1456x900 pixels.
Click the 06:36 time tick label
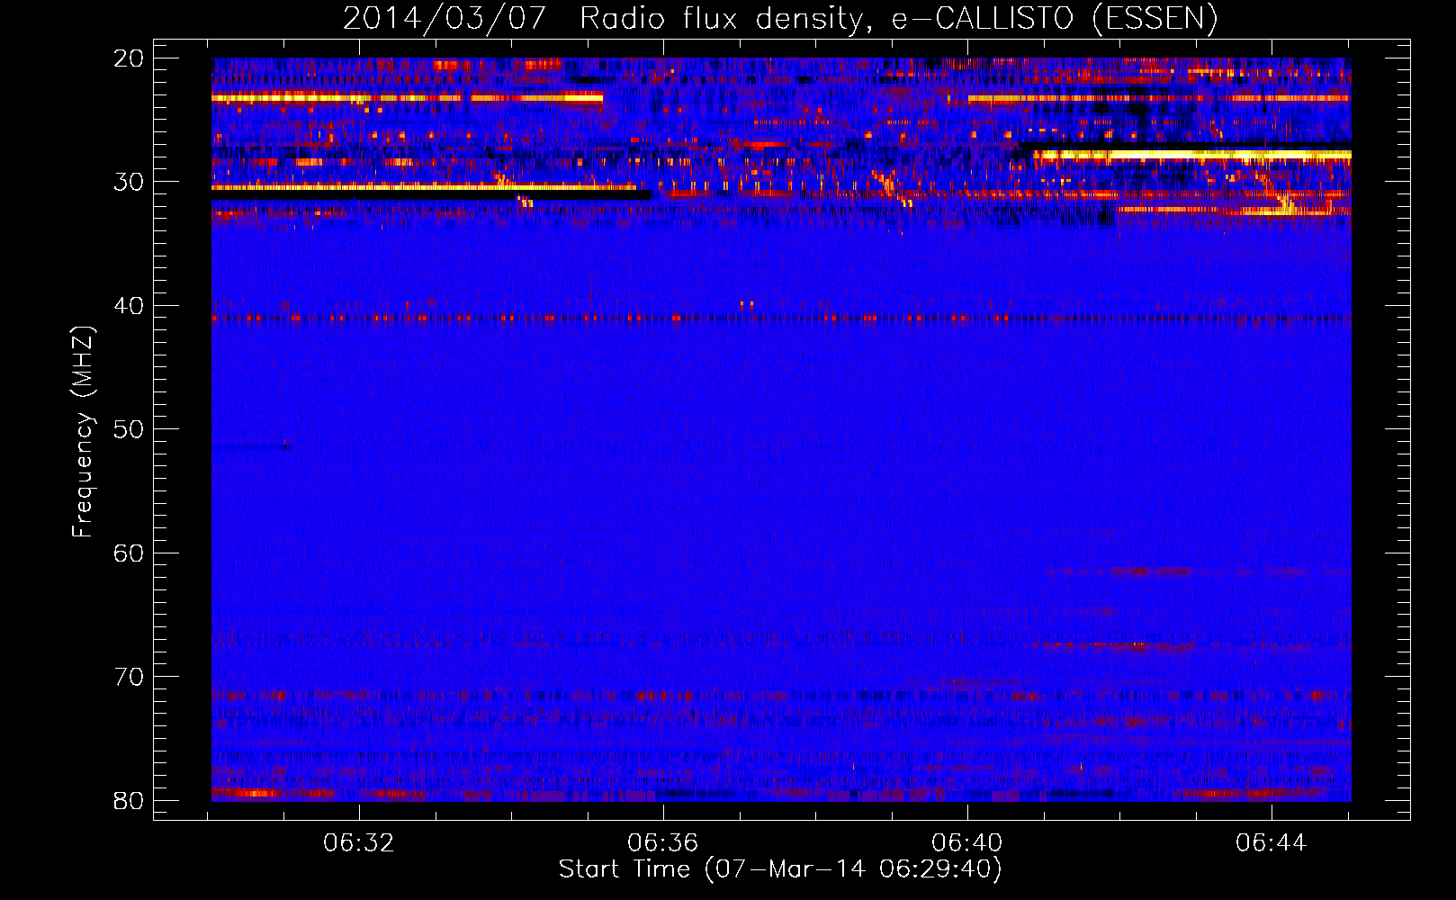(663, 843)
